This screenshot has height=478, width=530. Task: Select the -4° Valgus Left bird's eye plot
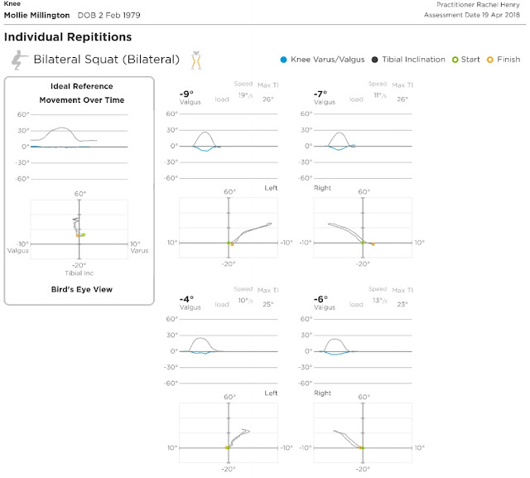pyautogui.click(x=229, y=432)
